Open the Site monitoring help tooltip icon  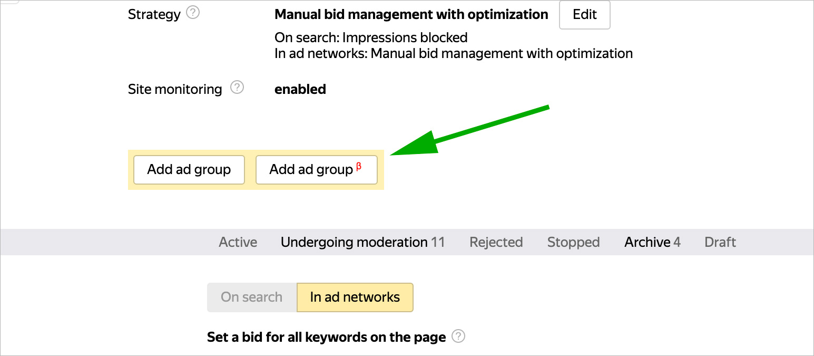238,88
